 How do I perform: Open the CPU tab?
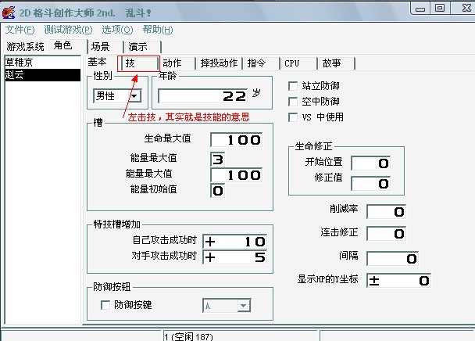pyautogui.click(x=298, y=63)
